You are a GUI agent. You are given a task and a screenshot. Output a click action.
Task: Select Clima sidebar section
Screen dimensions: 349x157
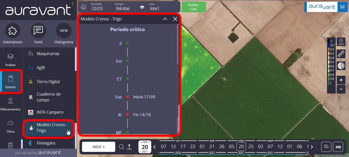tap(10, 126)
